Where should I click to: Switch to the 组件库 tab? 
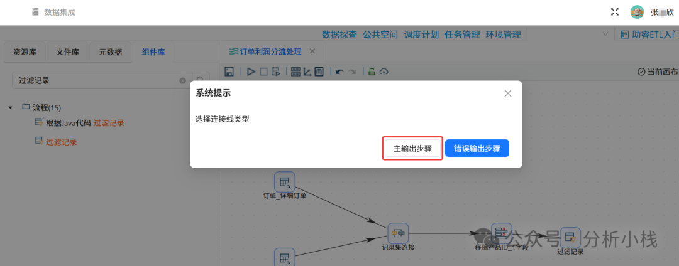click(153, 52)
